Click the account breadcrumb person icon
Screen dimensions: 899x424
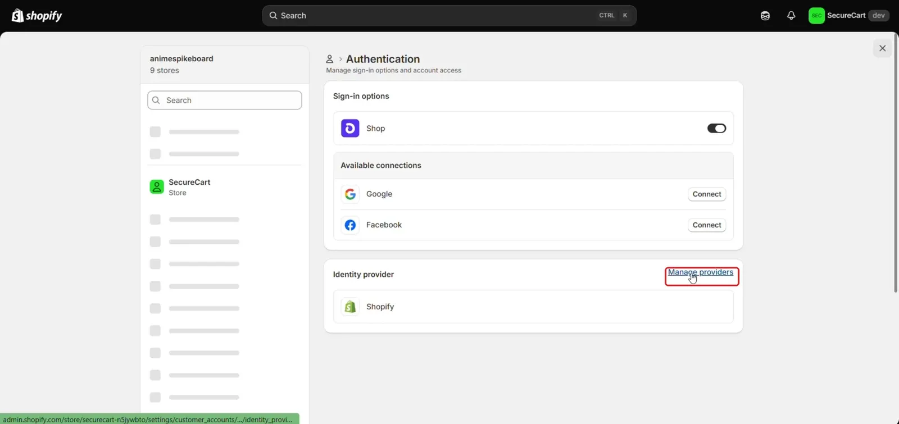(x=330, y=59)
